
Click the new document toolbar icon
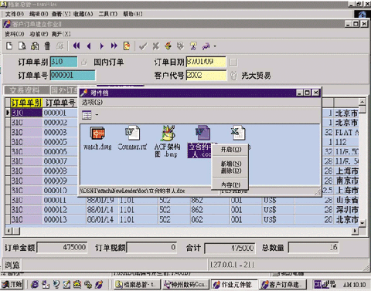9,46
